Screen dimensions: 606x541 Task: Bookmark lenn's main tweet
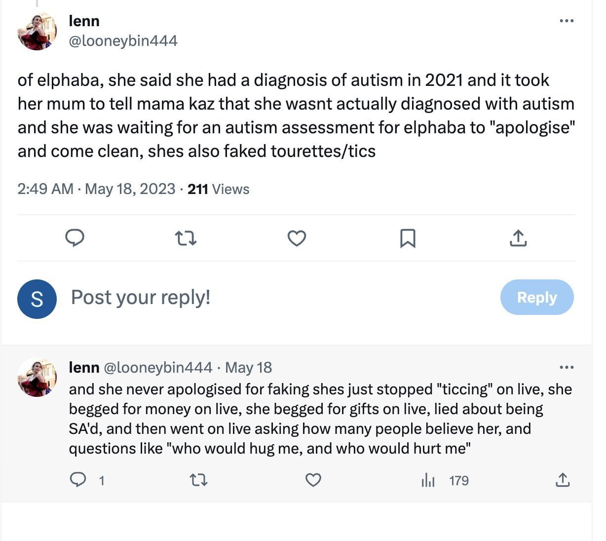click(408, 238)
